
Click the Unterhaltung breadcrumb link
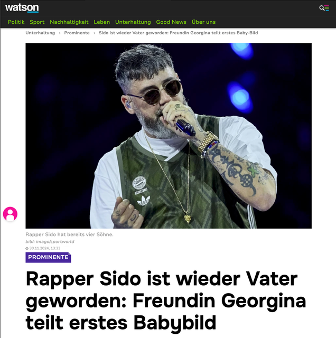[x=40, y=33]
